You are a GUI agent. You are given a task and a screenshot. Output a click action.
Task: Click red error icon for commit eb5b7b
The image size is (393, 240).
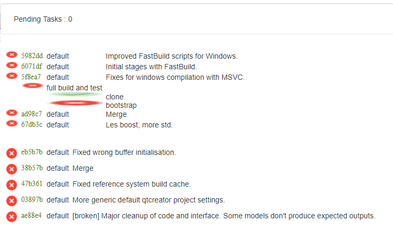(x=12, y=153)
